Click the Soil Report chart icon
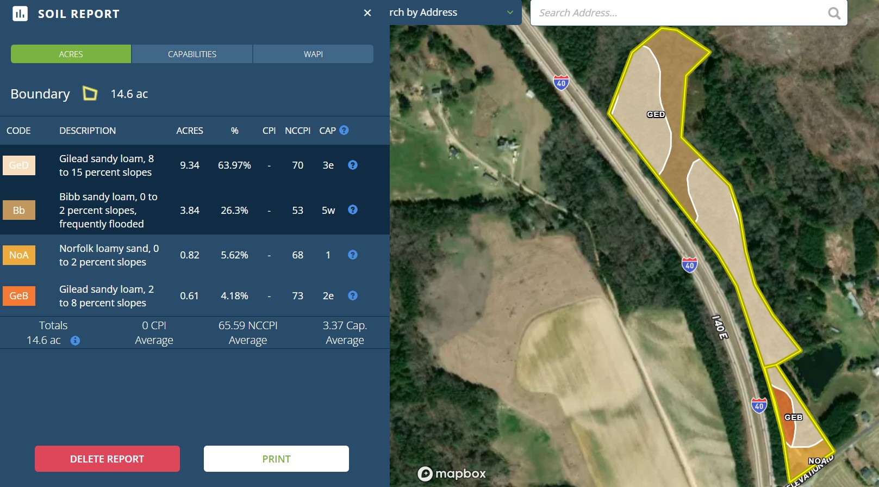Viewport: 879px width, 487px height. [x=20, y=14]
